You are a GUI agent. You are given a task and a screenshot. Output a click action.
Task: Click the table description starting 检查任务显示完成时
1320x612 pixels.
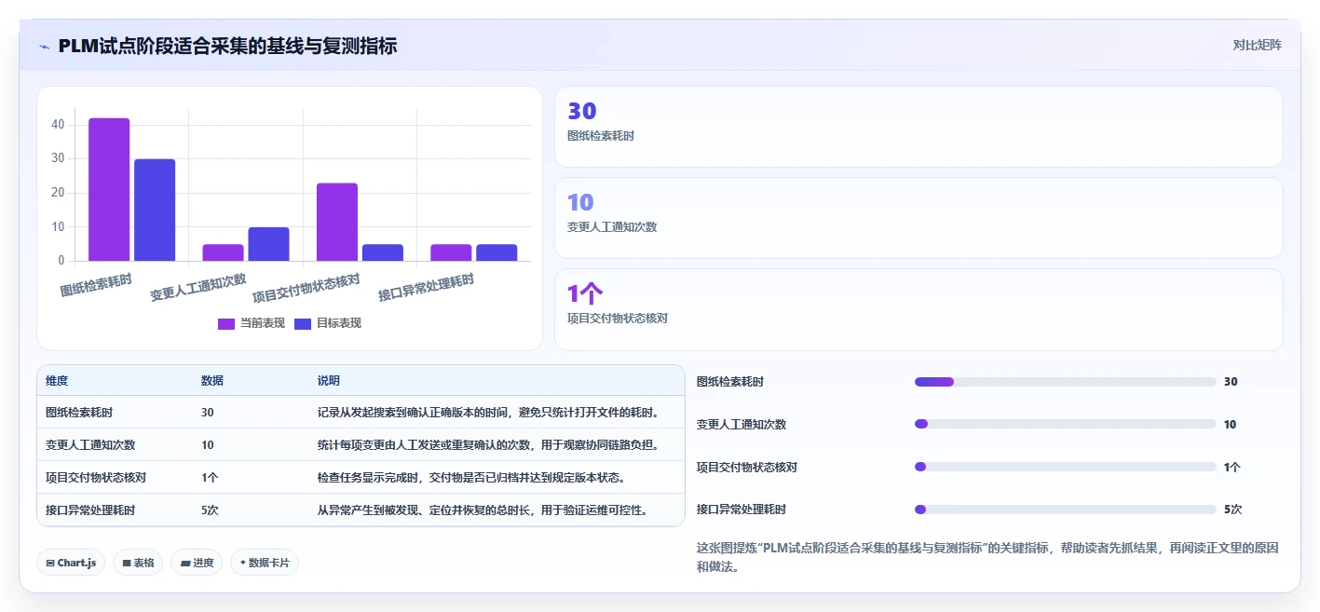click(x=470, y=478)
